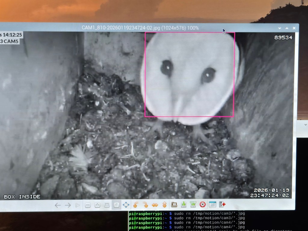
Task: Quit the image viewer via exit icon
Action: [222, 205]
